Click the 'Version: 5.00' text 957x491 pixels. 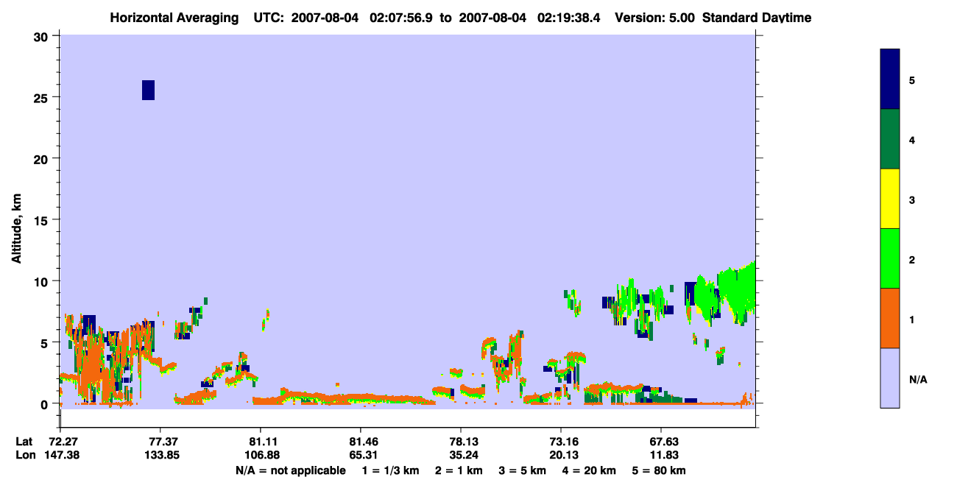click(654, 17)
